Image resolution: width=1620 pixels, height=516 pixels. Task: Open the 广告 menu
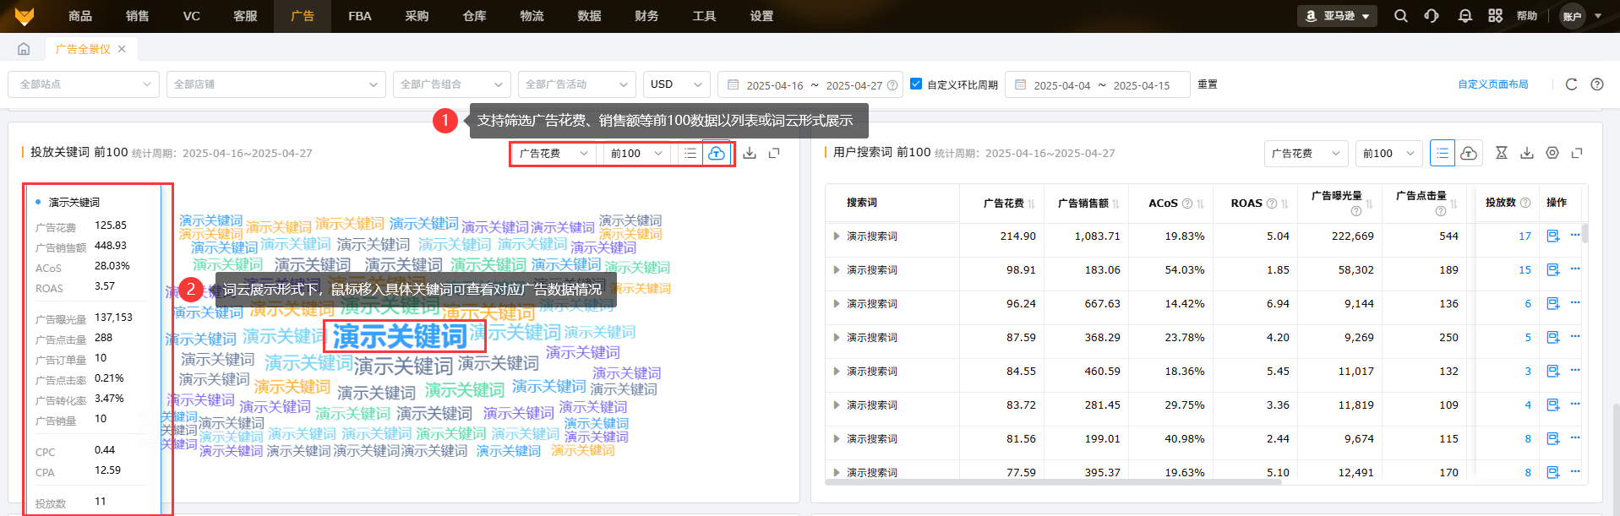(x=303, y=16)
